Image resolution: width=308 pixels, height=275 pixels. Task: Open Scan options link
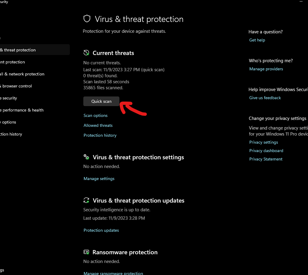coord(95,115)
